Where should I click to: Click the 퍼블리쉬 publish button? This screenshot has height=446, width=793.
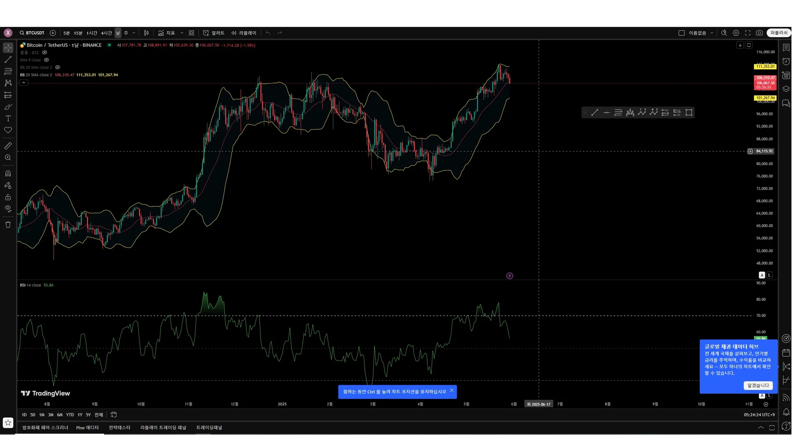(779, 33)
